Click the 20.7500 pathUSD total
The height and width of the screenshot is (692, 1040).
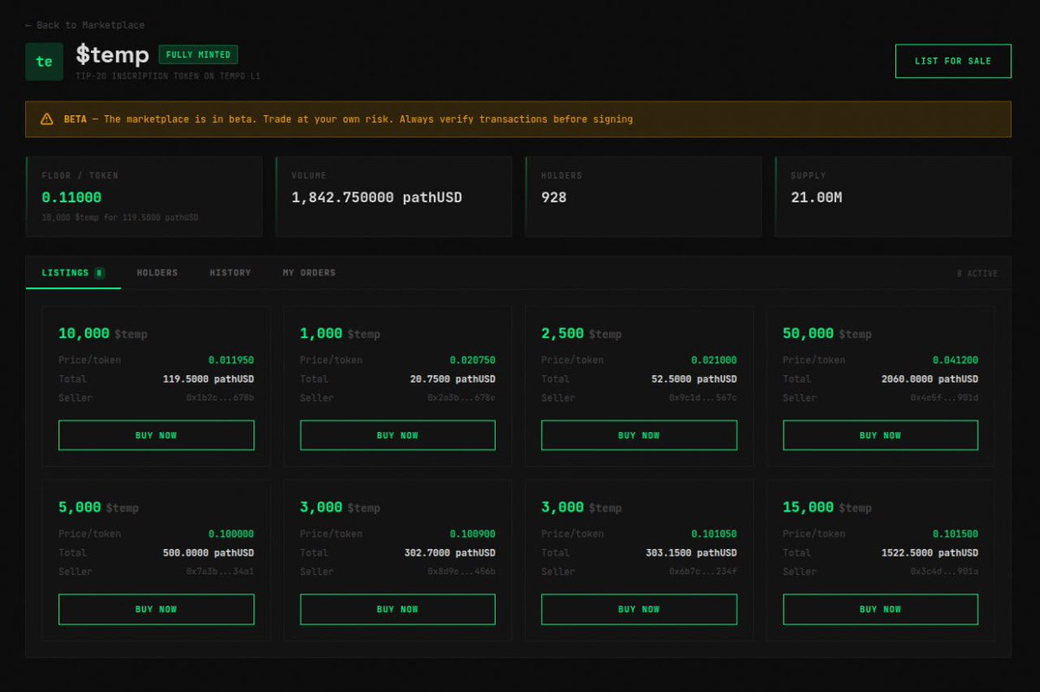point(452,379)
